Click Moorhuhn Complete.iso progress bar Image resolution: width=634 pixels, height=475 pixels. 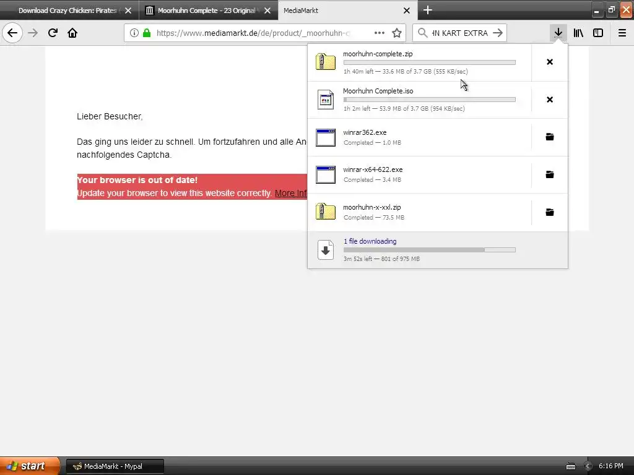point(430,100)
